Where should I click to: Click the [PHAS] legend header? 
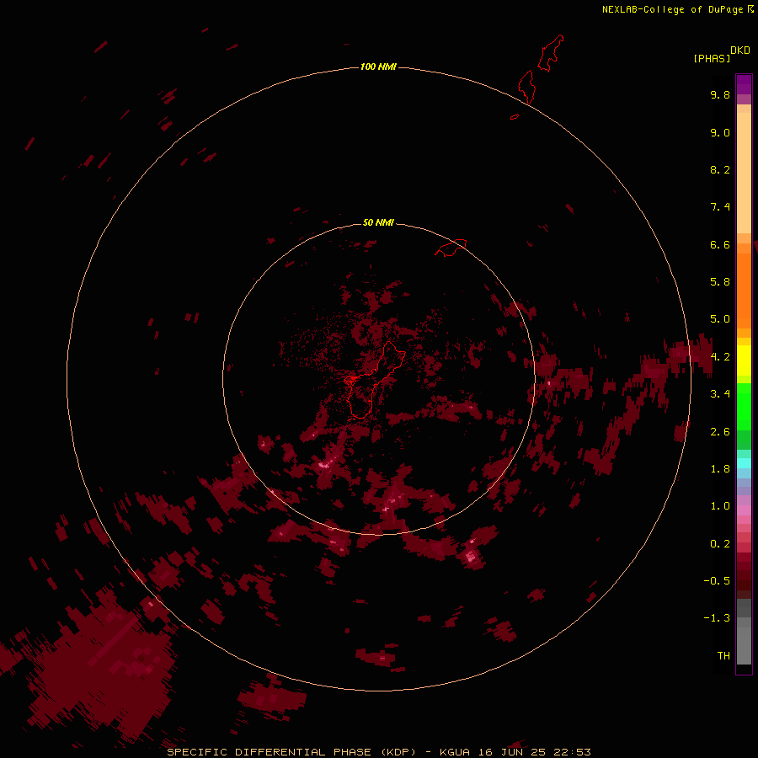click(712, 58)
